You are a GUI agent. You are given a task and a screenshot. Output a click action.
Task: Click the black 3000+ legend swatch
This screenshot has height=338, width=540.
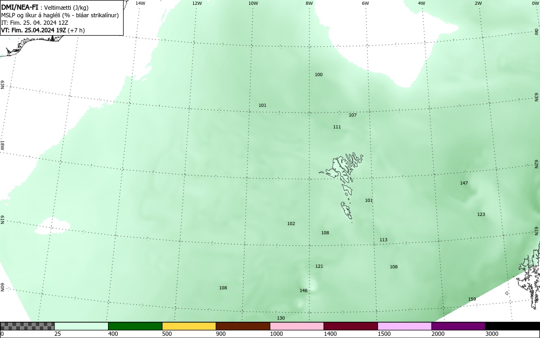pyautogui.click(x=512, y=326)
